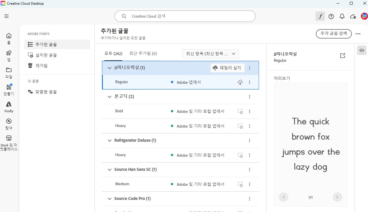Open Discover (탐색) in sidebar
This screenshot has width=368, height=212.
(x=9, y=124)
